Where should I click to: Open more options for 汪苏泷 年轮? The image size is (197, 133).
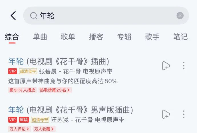[184, 114]
